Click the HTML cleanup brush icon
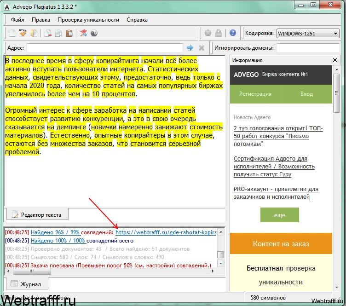This screenshot has width=346, height=306. coord(23,33)
